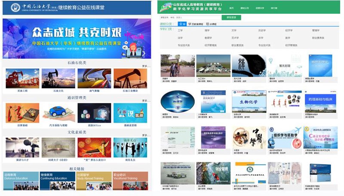
Task: Open the 通知公告 menu item
Action: click(244, 8)
